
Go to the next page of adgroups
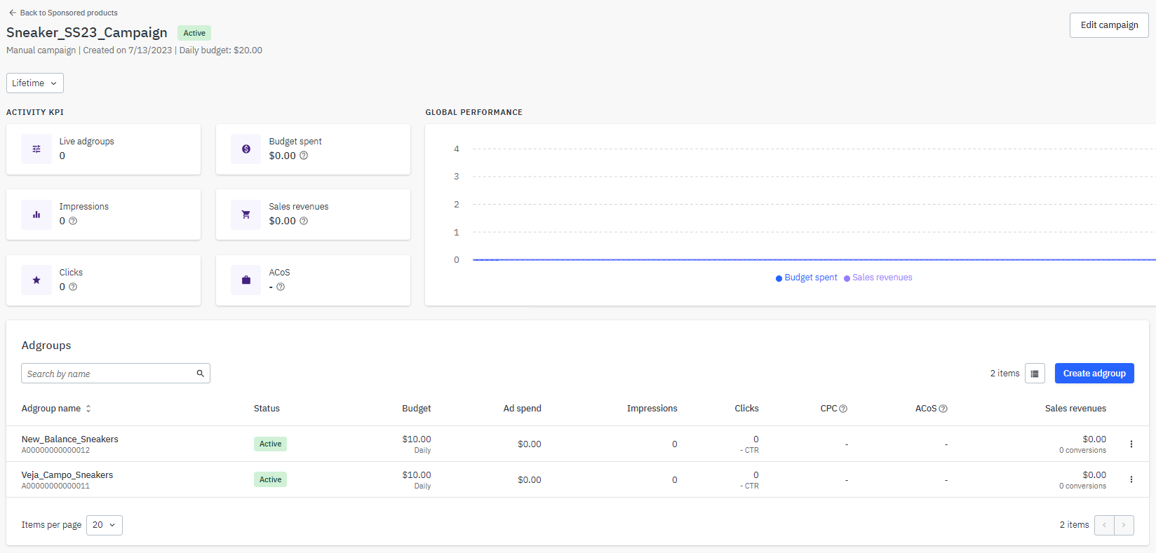(x=1124, y=525)
